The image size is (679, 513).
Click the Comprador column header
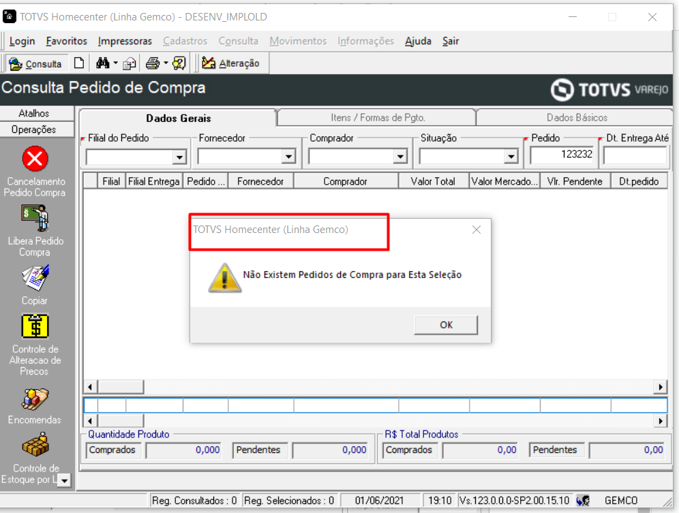point(346,181)
